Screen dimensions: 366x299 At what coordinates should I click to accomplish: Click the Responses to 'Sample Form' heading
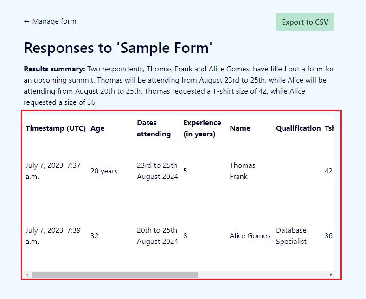pos(118,48)
